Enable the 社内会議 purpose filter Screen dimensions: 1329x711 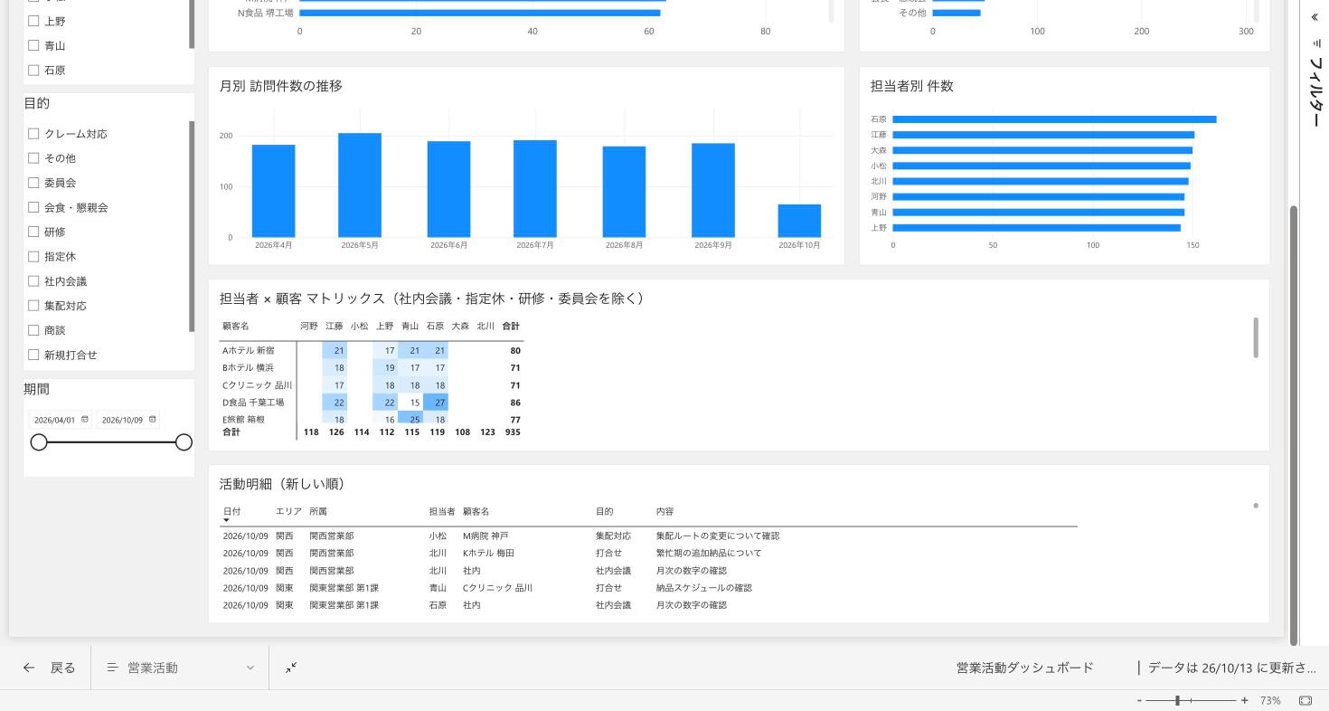pyautogui.click(x=33, y=280)
